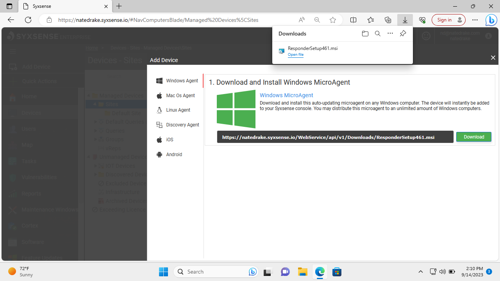This screenshot has height=281, width=500.
Task: Click the address bar URL
Action: 158,20
